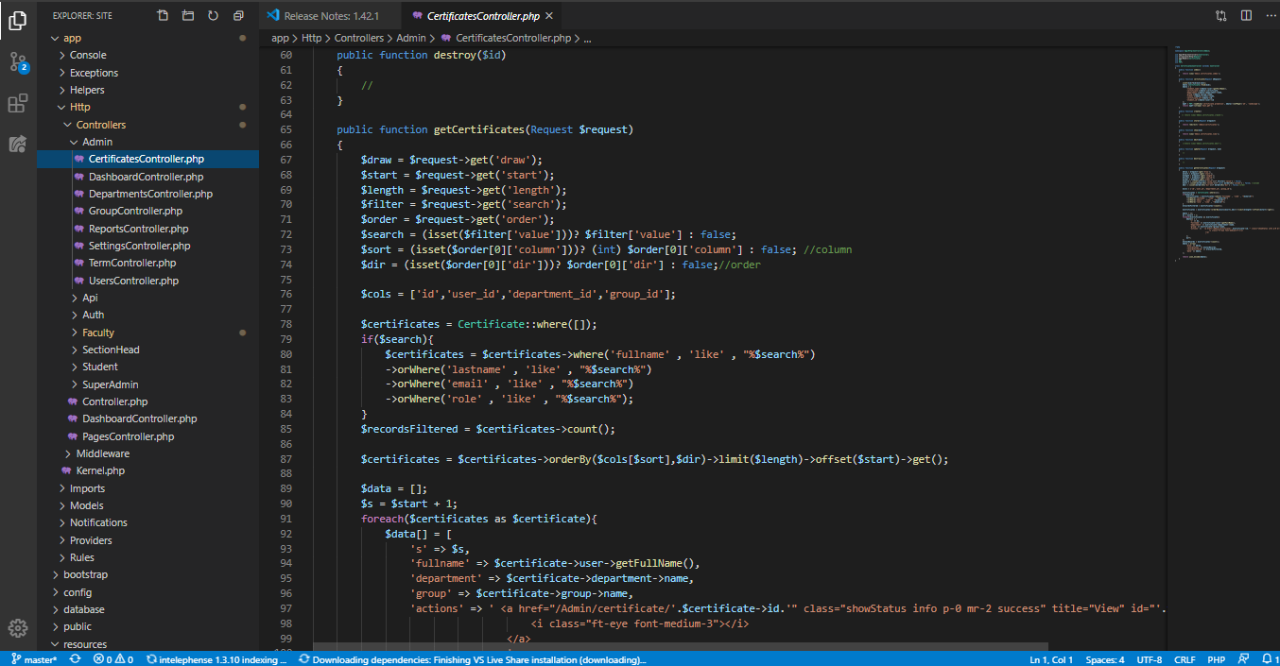Expand the Models folder
1280x666 pixels.
[147, 505]
